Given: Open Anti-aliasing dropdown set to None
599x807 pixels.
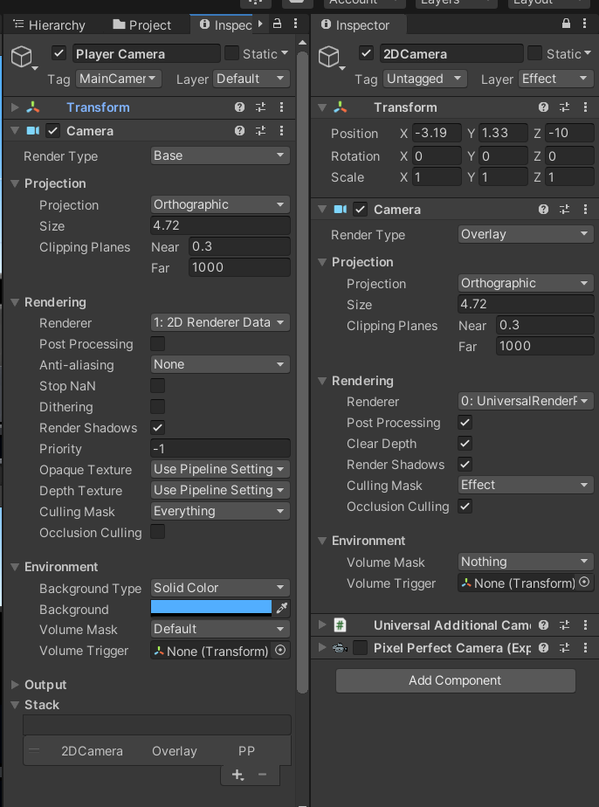Looking at the screenshot, I should 220,364.
